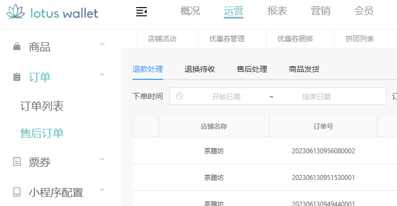Click the 结束日期 end date input
397x206 pixels.
(x=317, y=97)
